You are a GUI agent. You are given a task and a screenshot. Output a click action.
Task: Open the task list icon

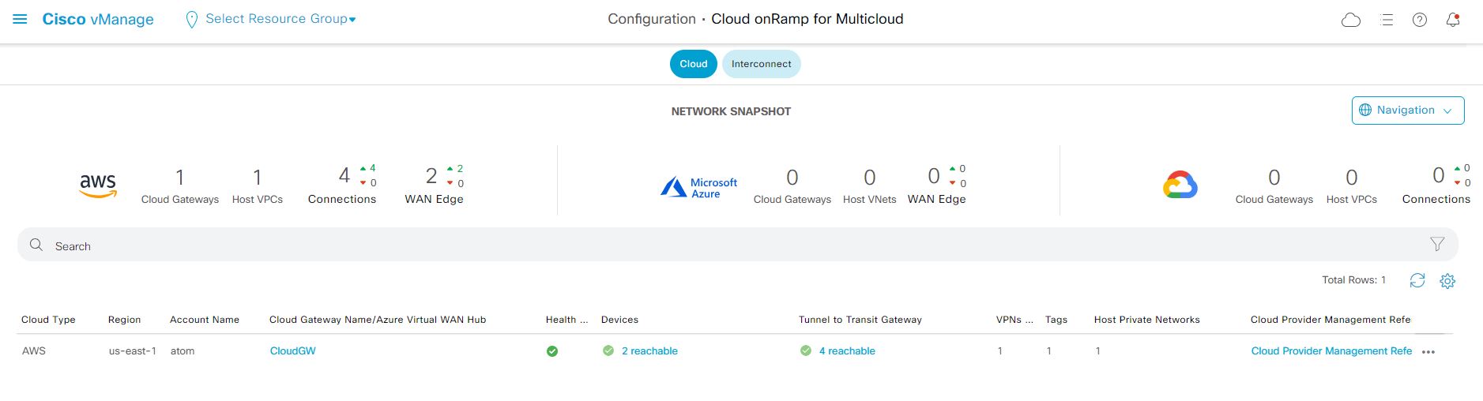[x=1387, y=21]
